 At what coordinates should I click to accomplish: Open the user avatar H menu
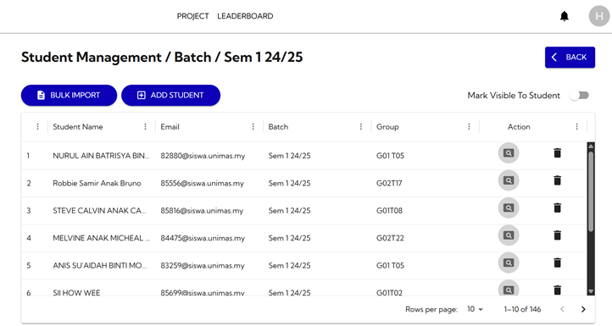coord(598,16)
